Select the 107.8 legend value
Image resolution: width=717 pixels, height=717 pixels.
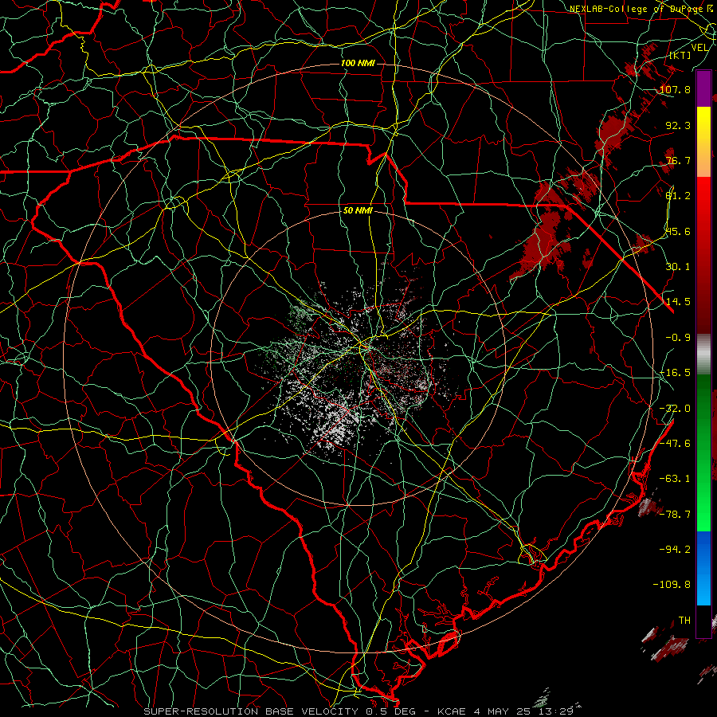pyautogui.click(x=675, y=89)
